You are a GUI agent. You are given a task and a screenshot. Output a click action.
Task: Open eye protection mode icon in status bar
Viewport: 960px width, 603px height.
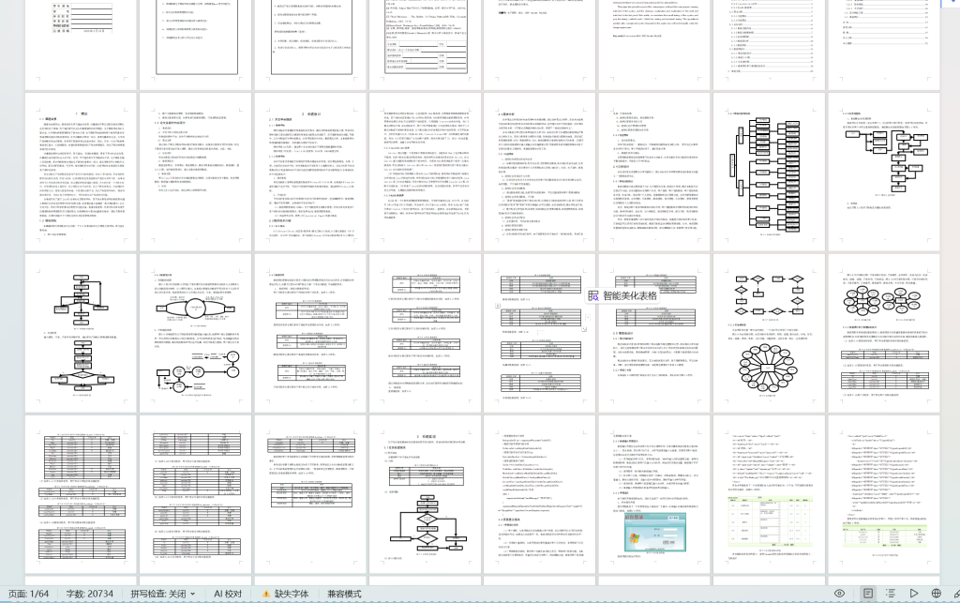pos(839,594)
